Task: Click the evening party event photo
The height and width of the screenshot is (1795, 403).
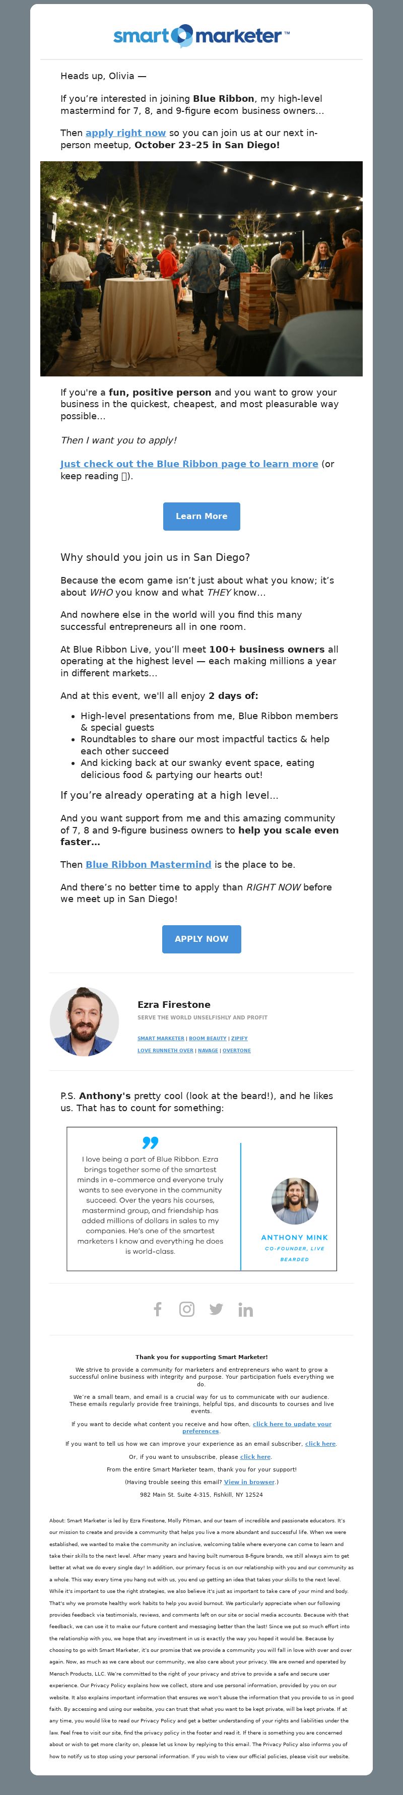Action: (x=201, y=268)
